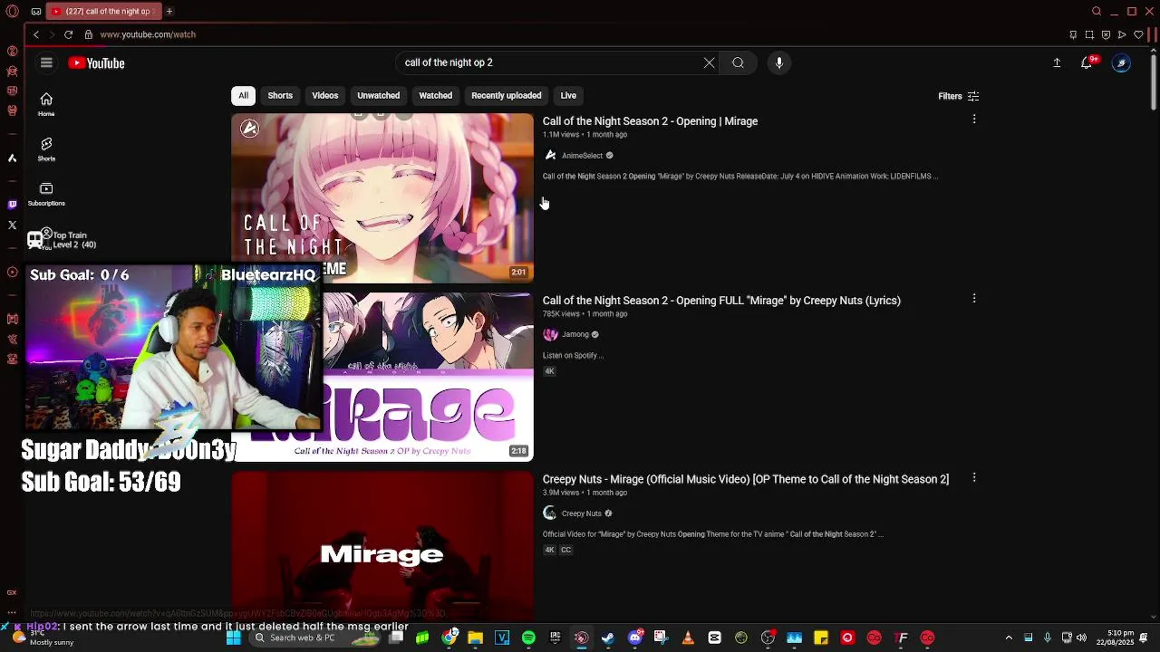Select the Unwatched filter chip
This screenshot has height=652, width=1160.
[x=378, y=95]
